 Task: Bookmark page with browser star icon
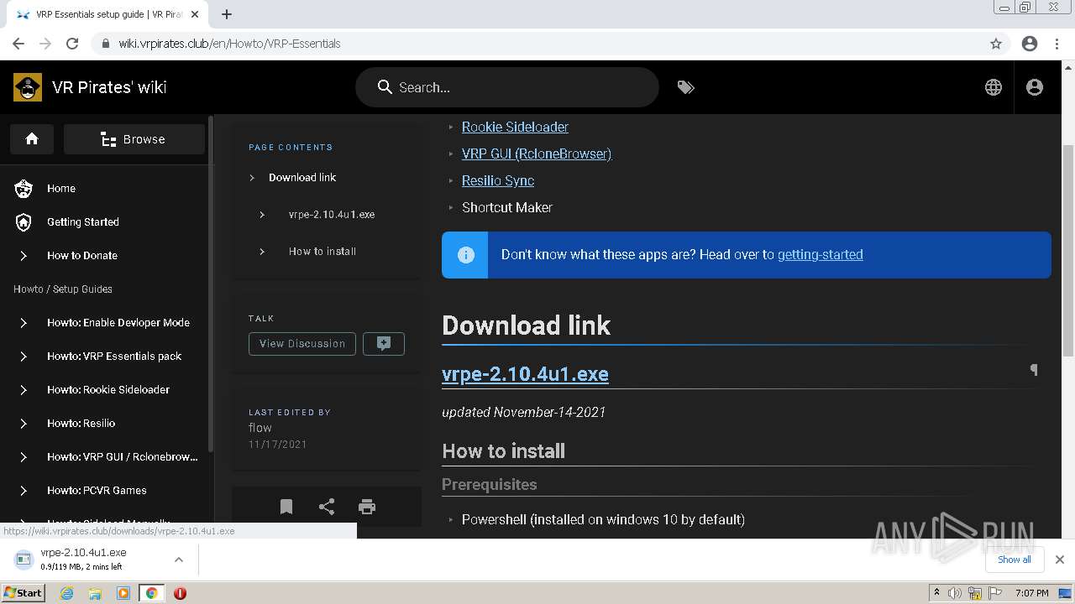[x=996, y=44]
